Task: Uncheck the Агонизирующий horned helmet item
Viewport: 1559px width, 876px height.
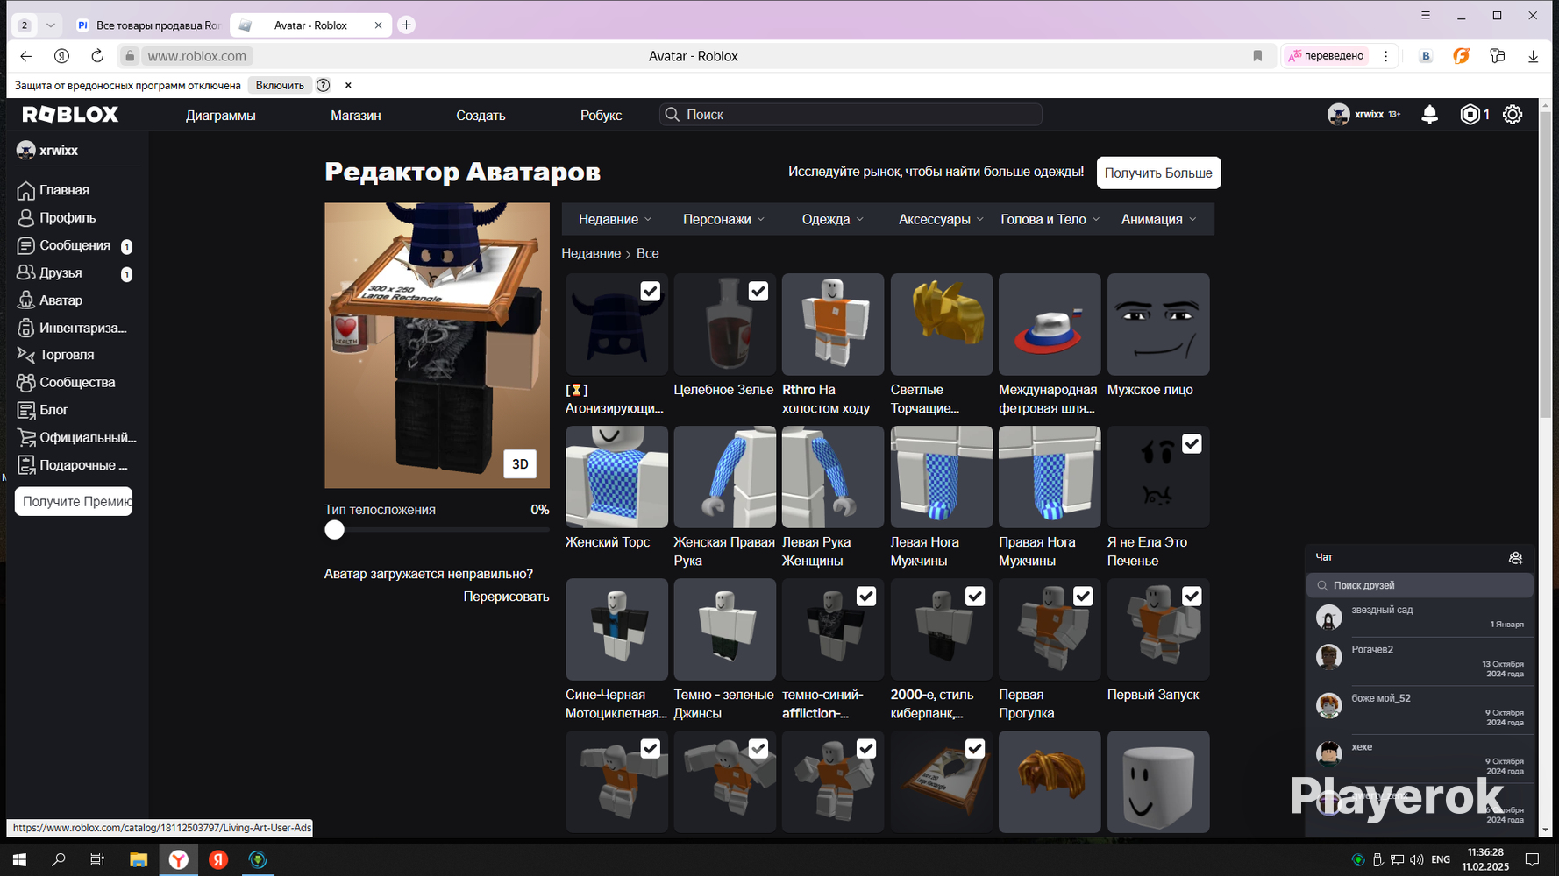Action: point(650,291)
